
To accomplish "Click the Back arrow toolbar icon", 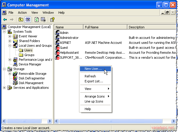I will click(x=5, y=20).
